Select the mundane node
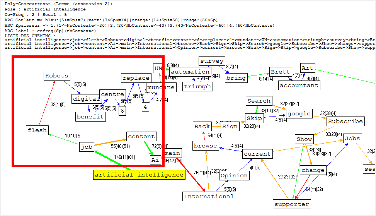 [x=161, y=87]
